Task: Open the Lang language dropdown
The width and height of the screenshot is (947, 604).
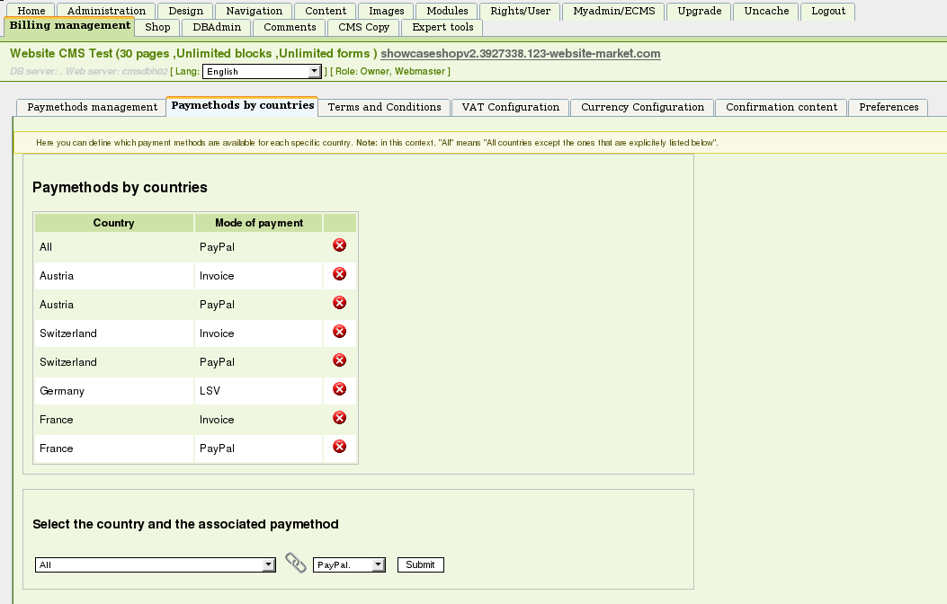Action: pos(261,72)
